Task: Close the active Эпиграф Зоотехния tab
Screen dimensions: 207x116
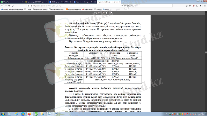Action: [119, 2]
